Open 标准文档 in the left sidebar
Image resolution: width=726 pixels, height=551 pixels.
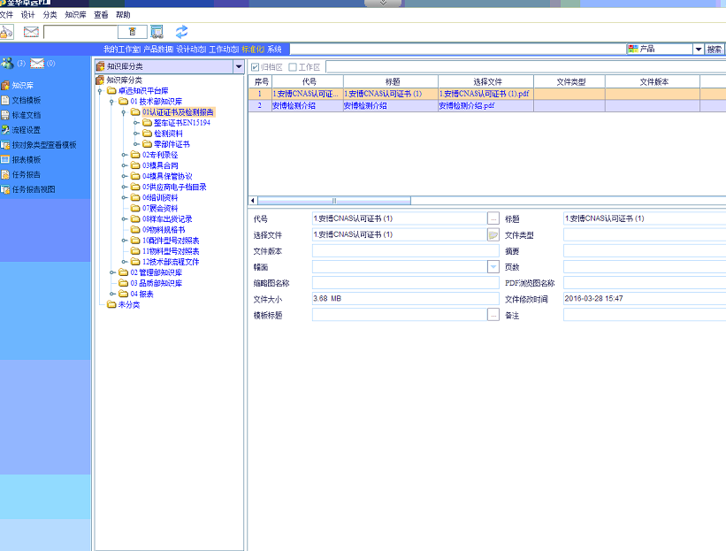pos(25,115)
